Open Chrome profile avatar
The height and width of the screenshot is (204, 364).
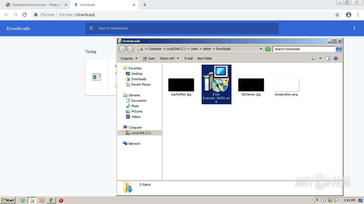point(349,15)
